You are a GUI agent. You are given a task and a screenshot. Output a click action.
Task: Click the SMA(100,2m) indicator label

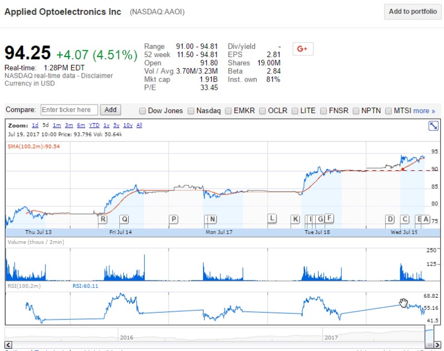[x=34, y=146]
